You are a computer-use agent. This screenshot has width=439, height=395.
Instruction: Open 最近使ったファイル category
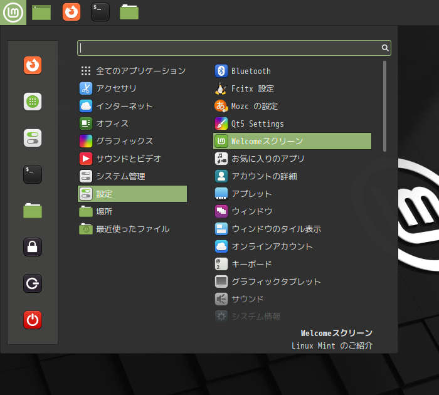coord(132,229)
